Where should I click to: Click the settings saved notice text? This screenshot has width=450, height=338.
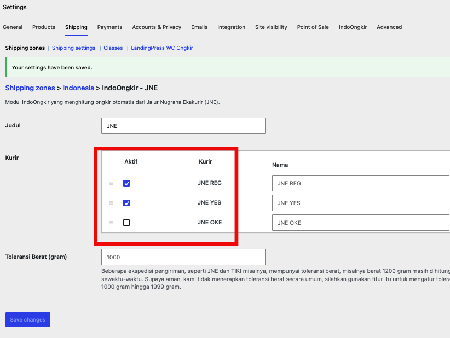[52, 68]
